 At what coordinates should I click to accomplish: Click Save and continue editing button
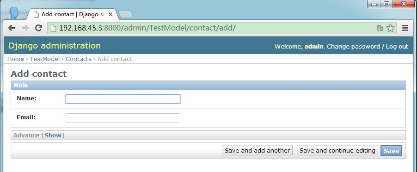click(337, 150)
